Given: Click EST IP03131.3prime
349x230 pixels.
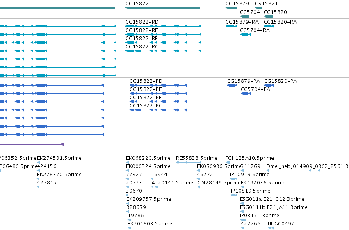Looking at the screenshot, I should pyautogui.click(x=260, y=216).
